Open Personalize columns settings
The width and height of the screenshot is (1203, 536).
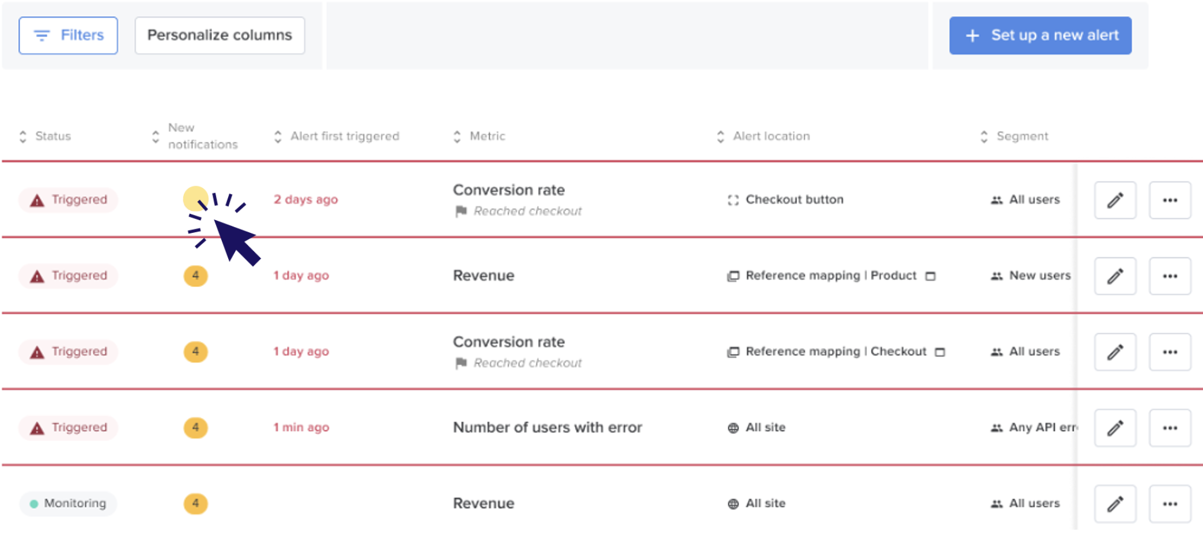[220, 35]
